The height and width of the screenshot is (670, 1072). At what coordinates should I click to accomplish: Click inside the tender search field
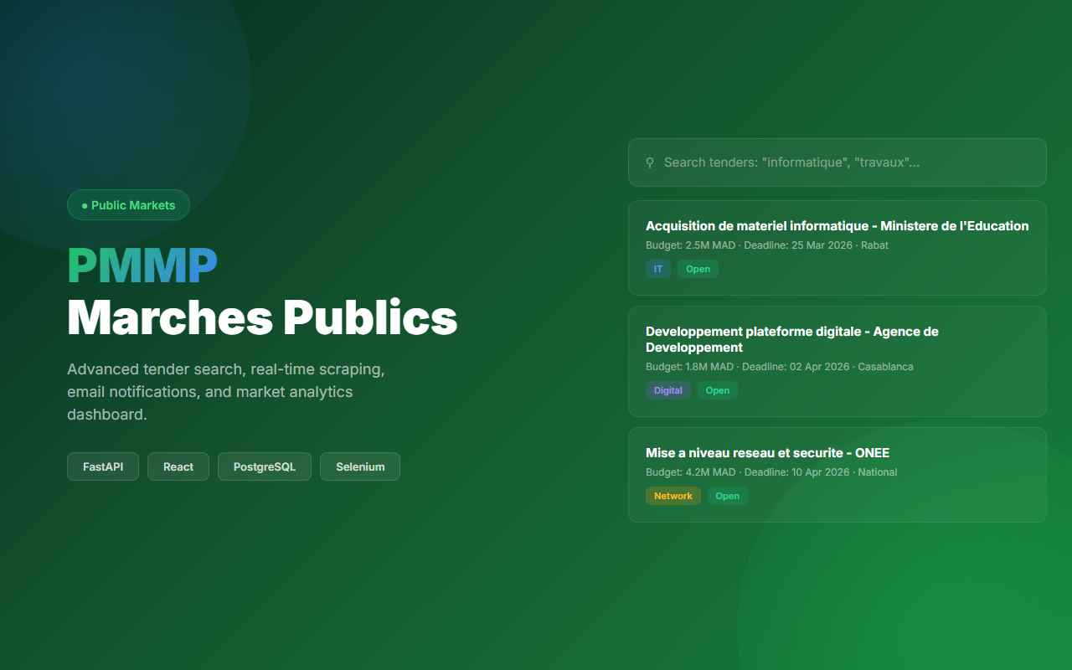(837, 162)
